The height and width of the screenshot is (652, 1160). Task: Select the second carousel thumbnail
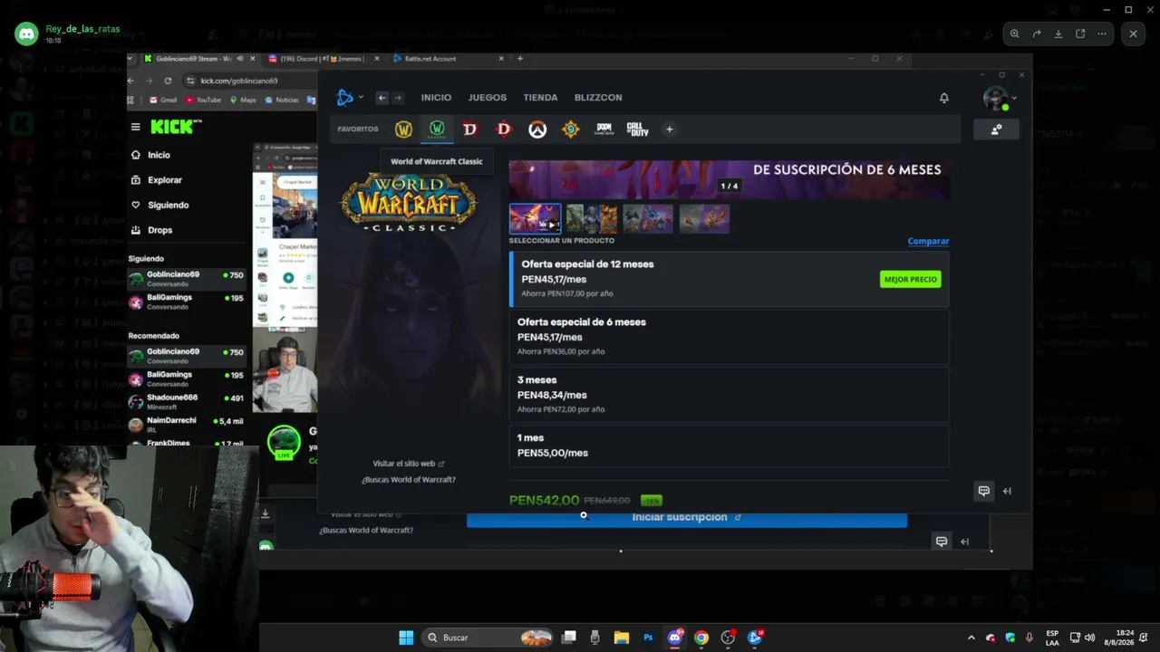tap(592, 218)
